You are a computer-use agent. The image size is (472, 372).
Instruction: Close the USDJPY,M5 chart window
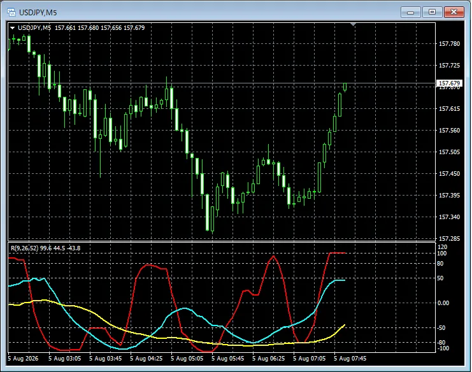click(454, 12)
